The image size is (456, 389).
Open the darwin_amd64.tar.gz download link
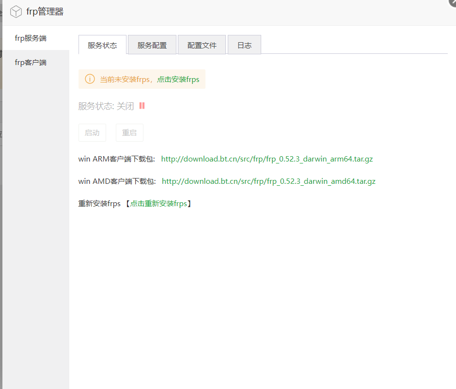pyautogui.click(x=268, y=181)
